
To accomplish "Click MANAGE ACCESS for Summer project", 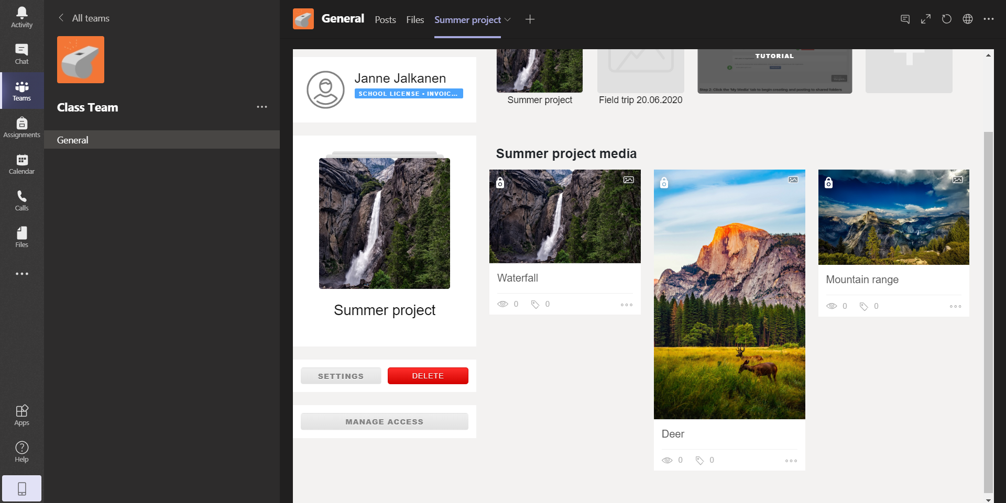I will point(384,421).
